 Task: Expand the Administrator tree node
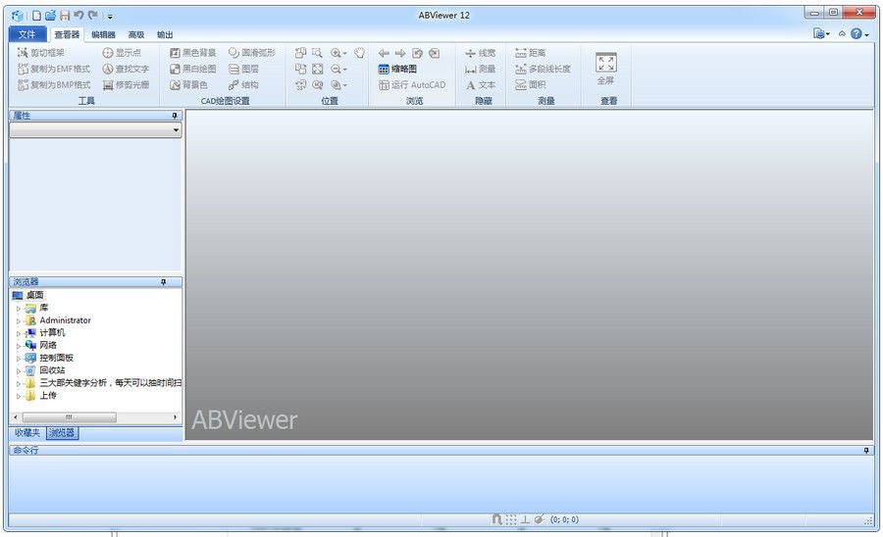click(18, 320)
